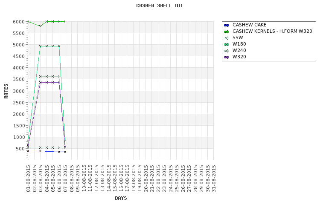
Task: Click the chart title 'CASHEW SHELL OIL'
Action: tap(160, 6)
